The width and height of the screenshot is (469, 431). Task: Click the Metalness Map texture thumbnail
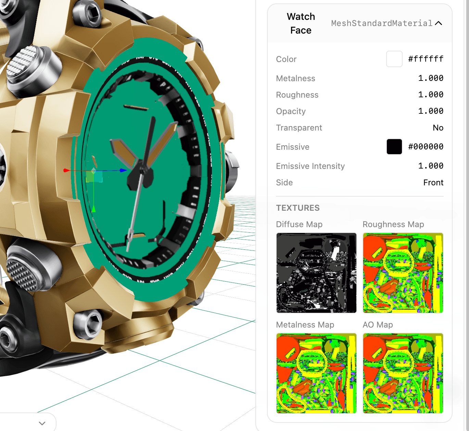tap(316, 373)
